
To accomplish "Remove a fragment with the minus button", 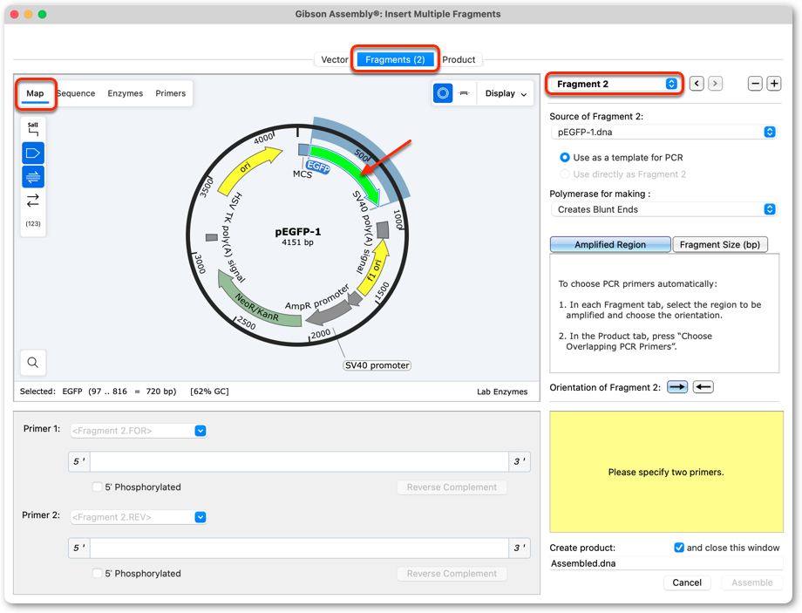I will 755,84.
